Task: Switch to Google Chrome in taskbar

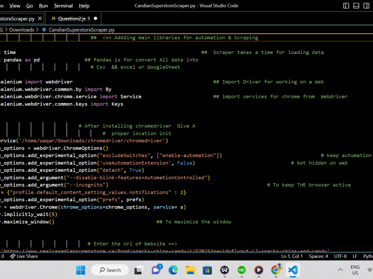Action: click(x=276, y=270)
